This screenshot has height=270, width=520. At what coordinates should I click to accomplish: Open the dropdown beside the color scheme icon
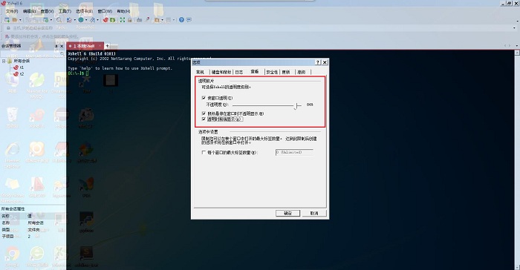(74, 20)
